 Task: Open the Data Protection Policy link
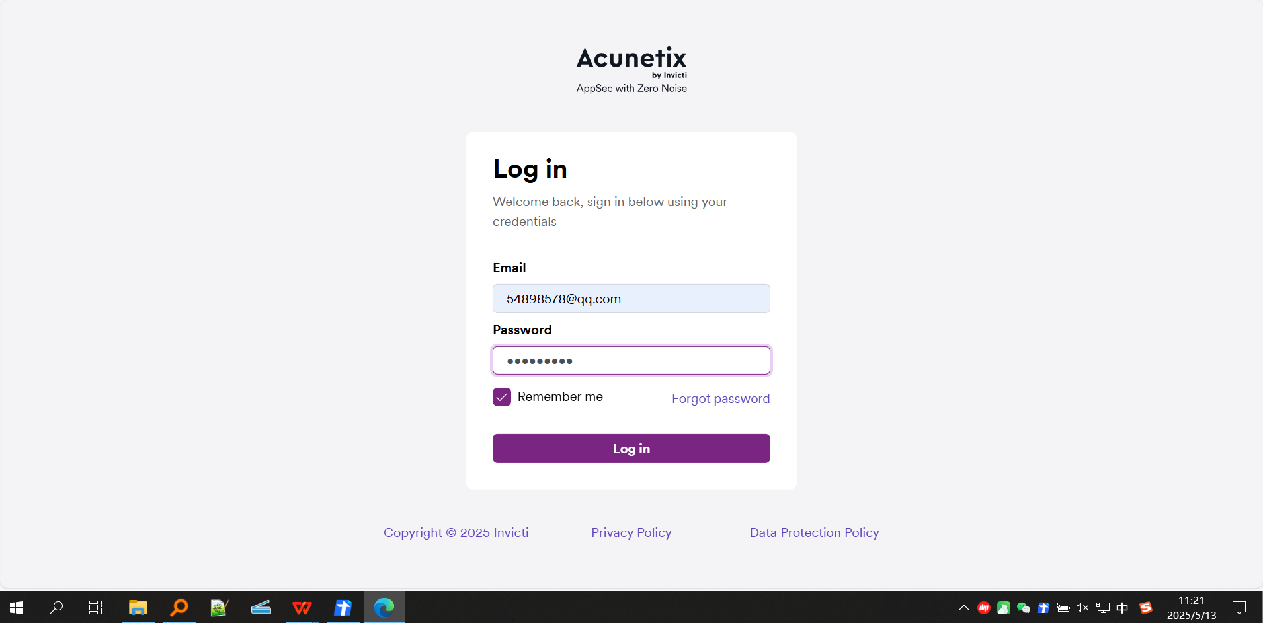point(814,532)
